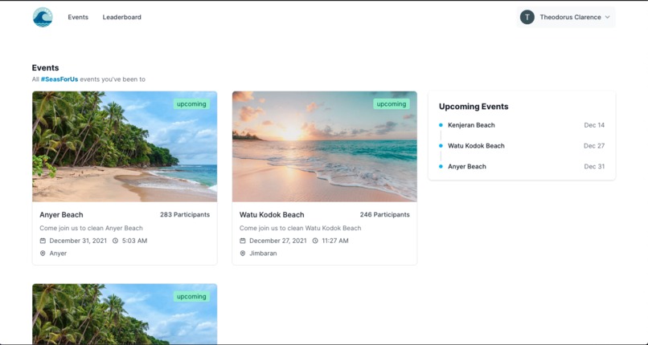Image resolution: width=648 pixels, height=345 pixels.
Task: Click the T avatar circle
Action: point(527,18)
